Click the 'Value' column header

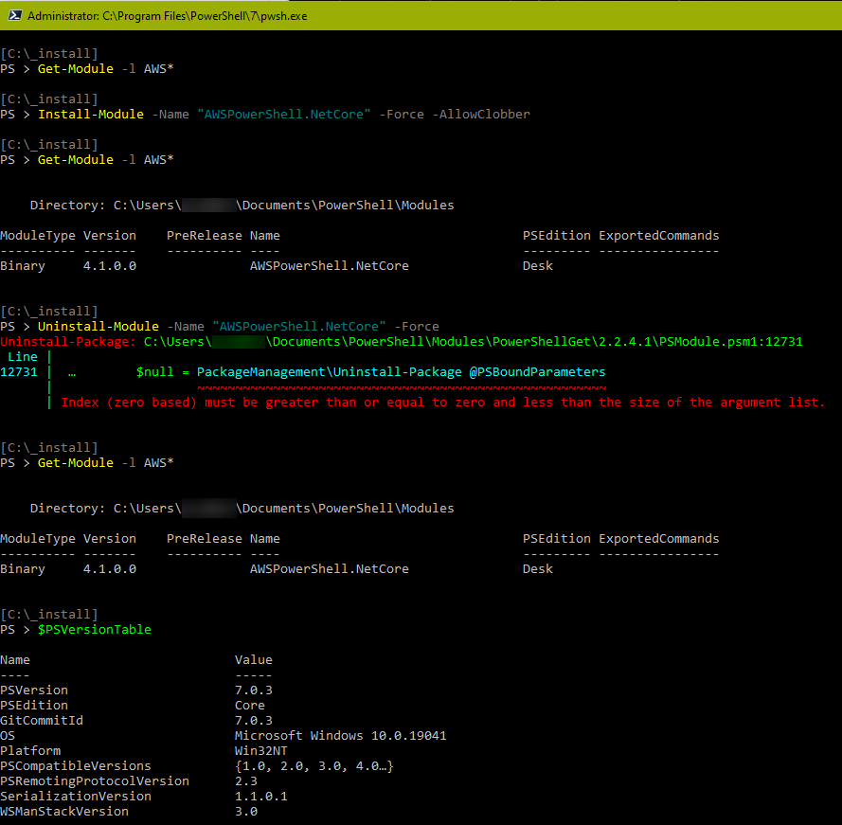(x=254, y=660)
